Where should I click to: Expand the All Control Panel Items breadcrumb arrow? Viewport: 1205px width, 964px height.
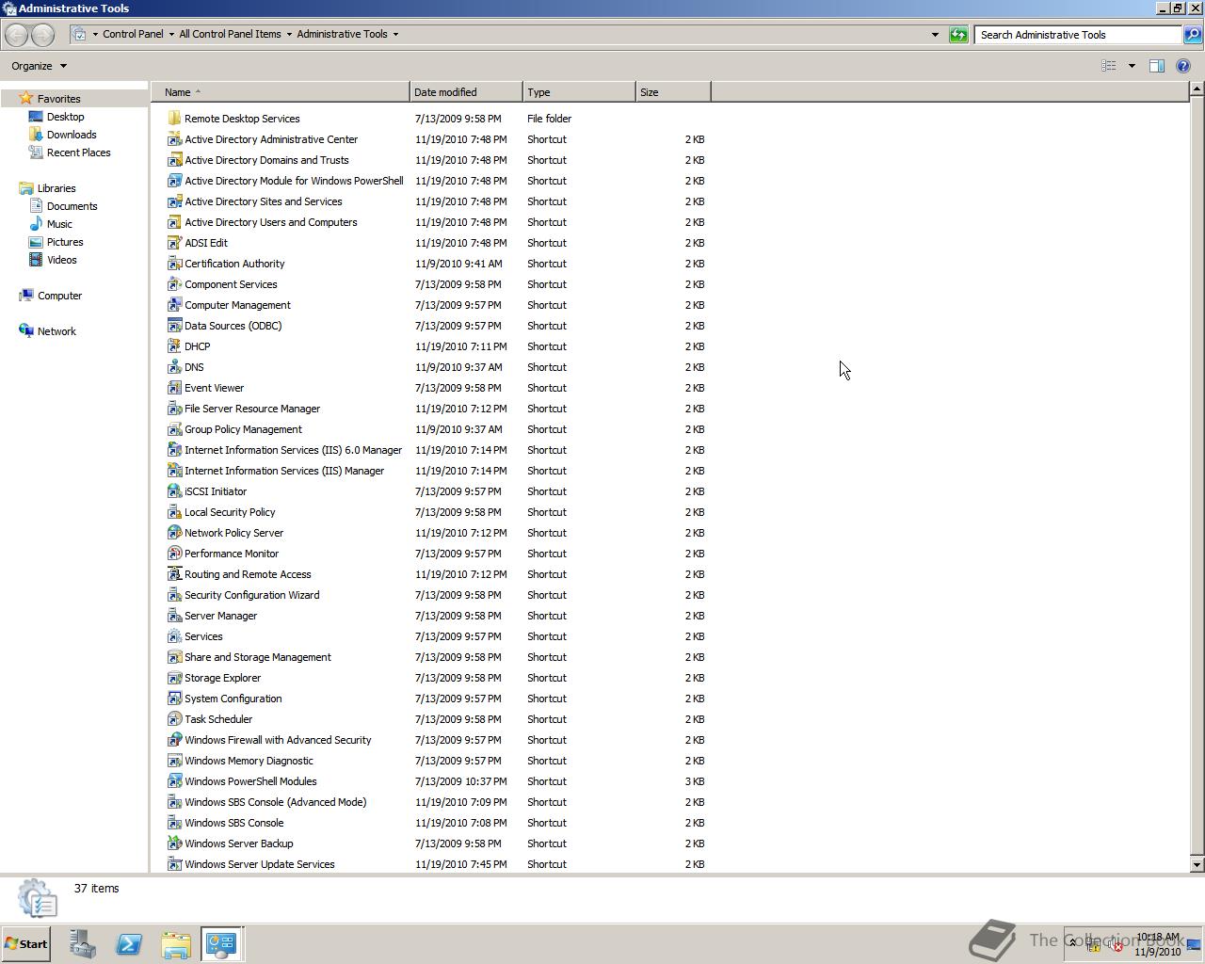(289, 34)
